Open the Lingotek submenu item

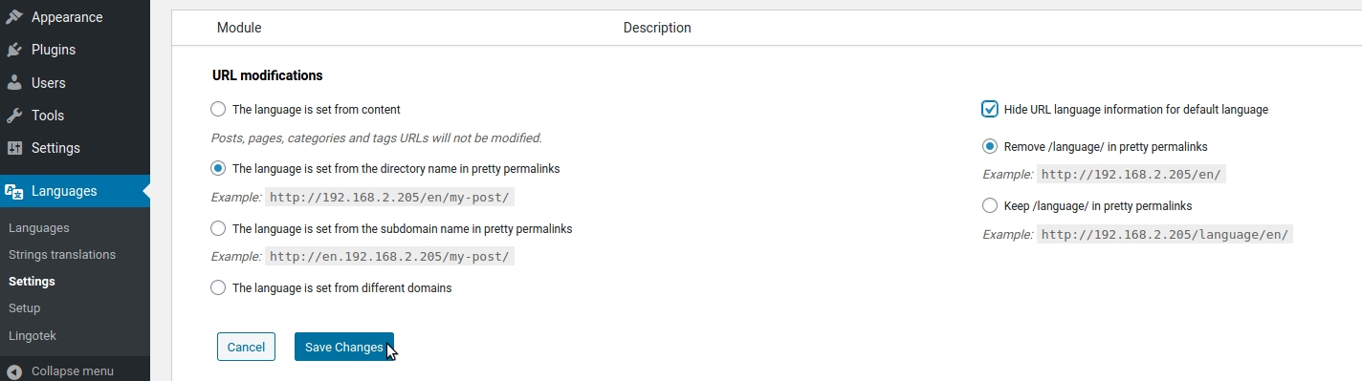tap(33, 335)
